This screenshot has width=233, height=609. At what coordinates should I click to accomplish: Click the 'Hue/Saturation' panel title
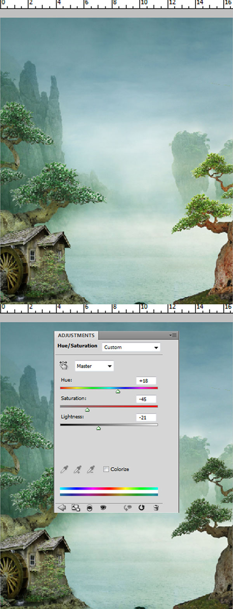(77, 345)
